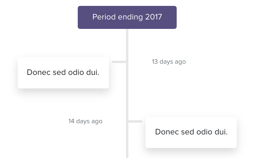The image size is (255, 158).
Task: Select the 14 days ago timestamp
Action: [85, 121]
